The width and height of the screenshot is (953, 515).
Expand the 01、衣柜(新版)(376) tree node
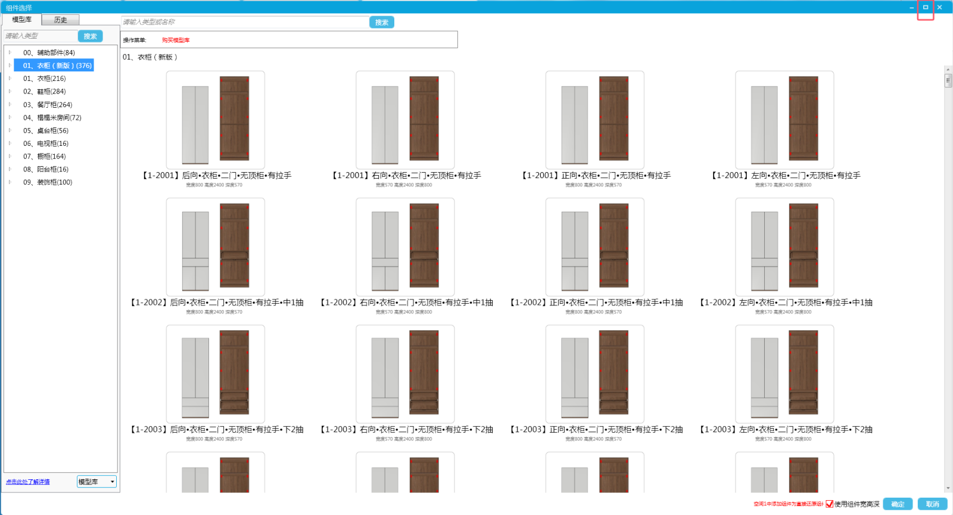click(10, 65)
